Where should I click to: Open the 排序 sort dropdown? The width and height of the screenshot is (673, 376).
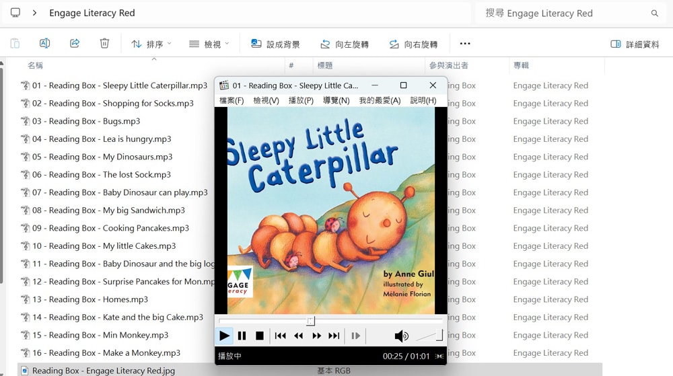click(x=151, y=44)
